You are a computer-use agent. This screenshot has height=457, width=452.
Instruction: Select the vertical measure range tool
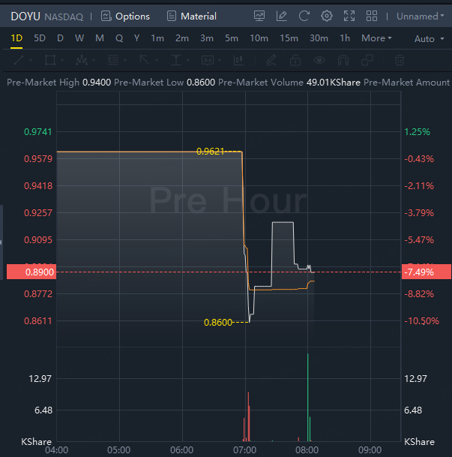pyautogui.click(x=176, y=60)
